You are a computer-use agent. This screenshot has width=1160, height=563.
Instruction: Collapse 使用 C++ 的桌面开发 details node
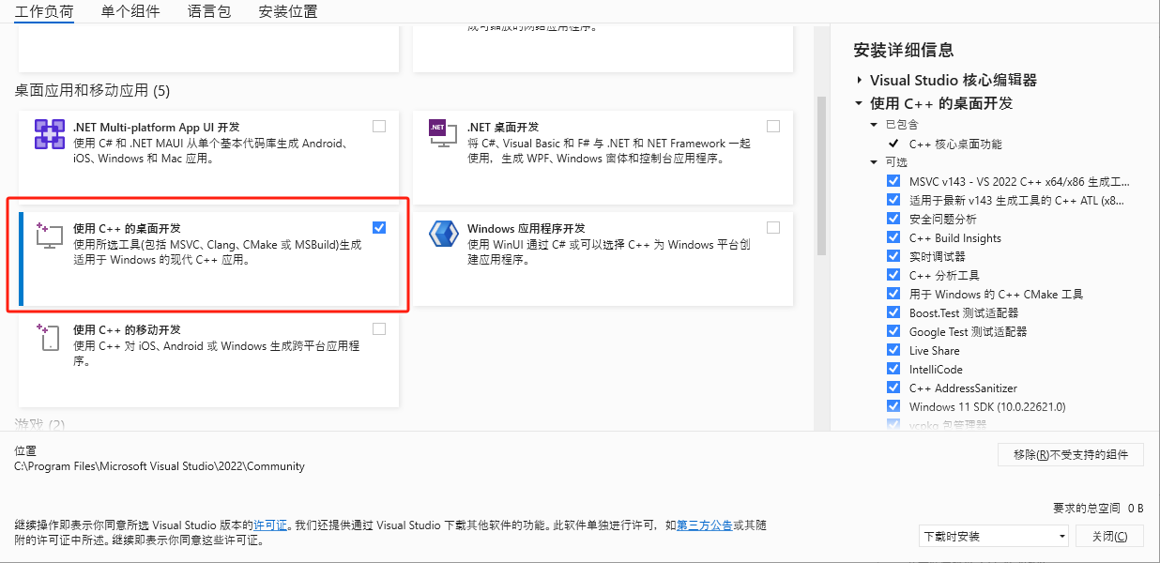click(859, 103)
